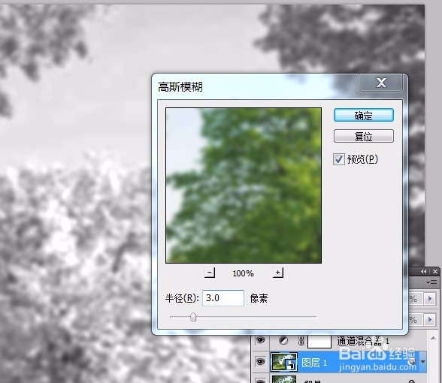442x383 pixels.
Task: Select the white layer mask thumbnail
Action: (x=319, y=342)
